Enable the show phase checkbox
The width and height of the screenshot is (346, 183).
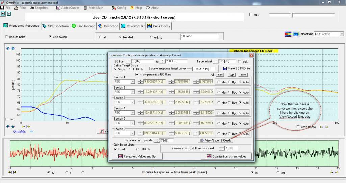298,127
